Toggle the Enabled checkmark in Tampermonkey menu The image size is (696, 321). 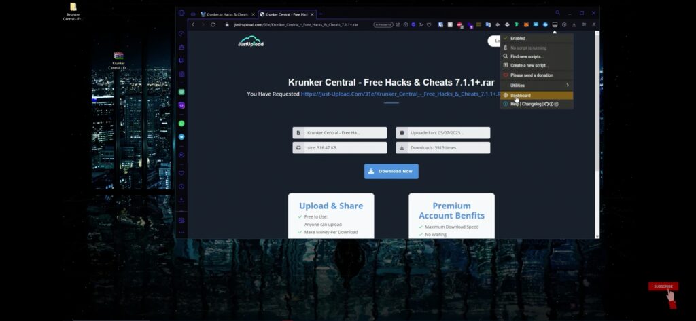(506, 39)
